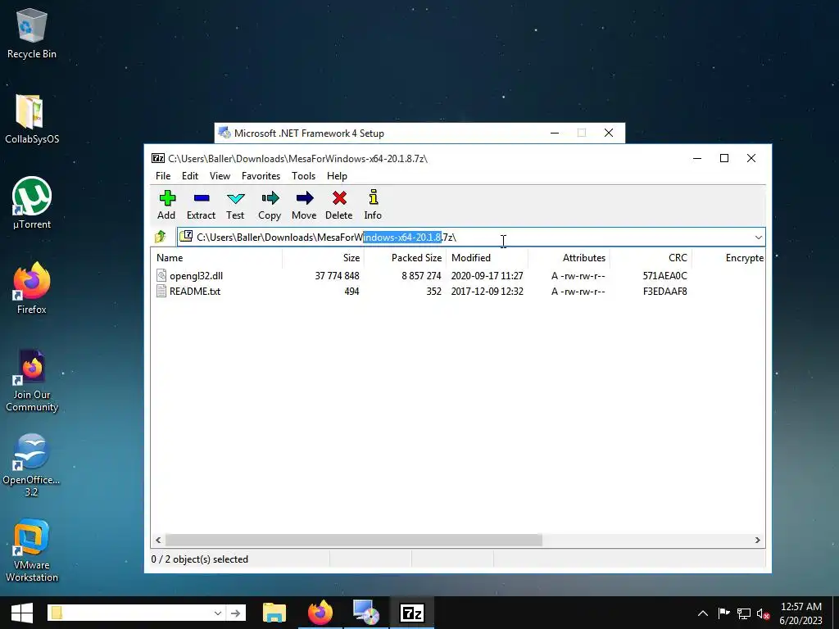The width and height of the screenshot is (839, 629).
Task: Sort by the Name column header
Action: [216, 258]
